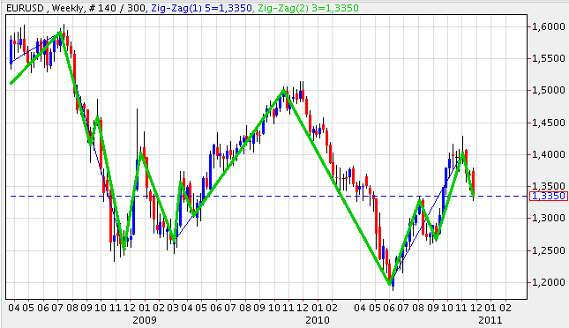This screenshot has width=569, height=328.
Task: Click the 01 month label above 2011
Action: pyautogui.click(x=490, y=308)
